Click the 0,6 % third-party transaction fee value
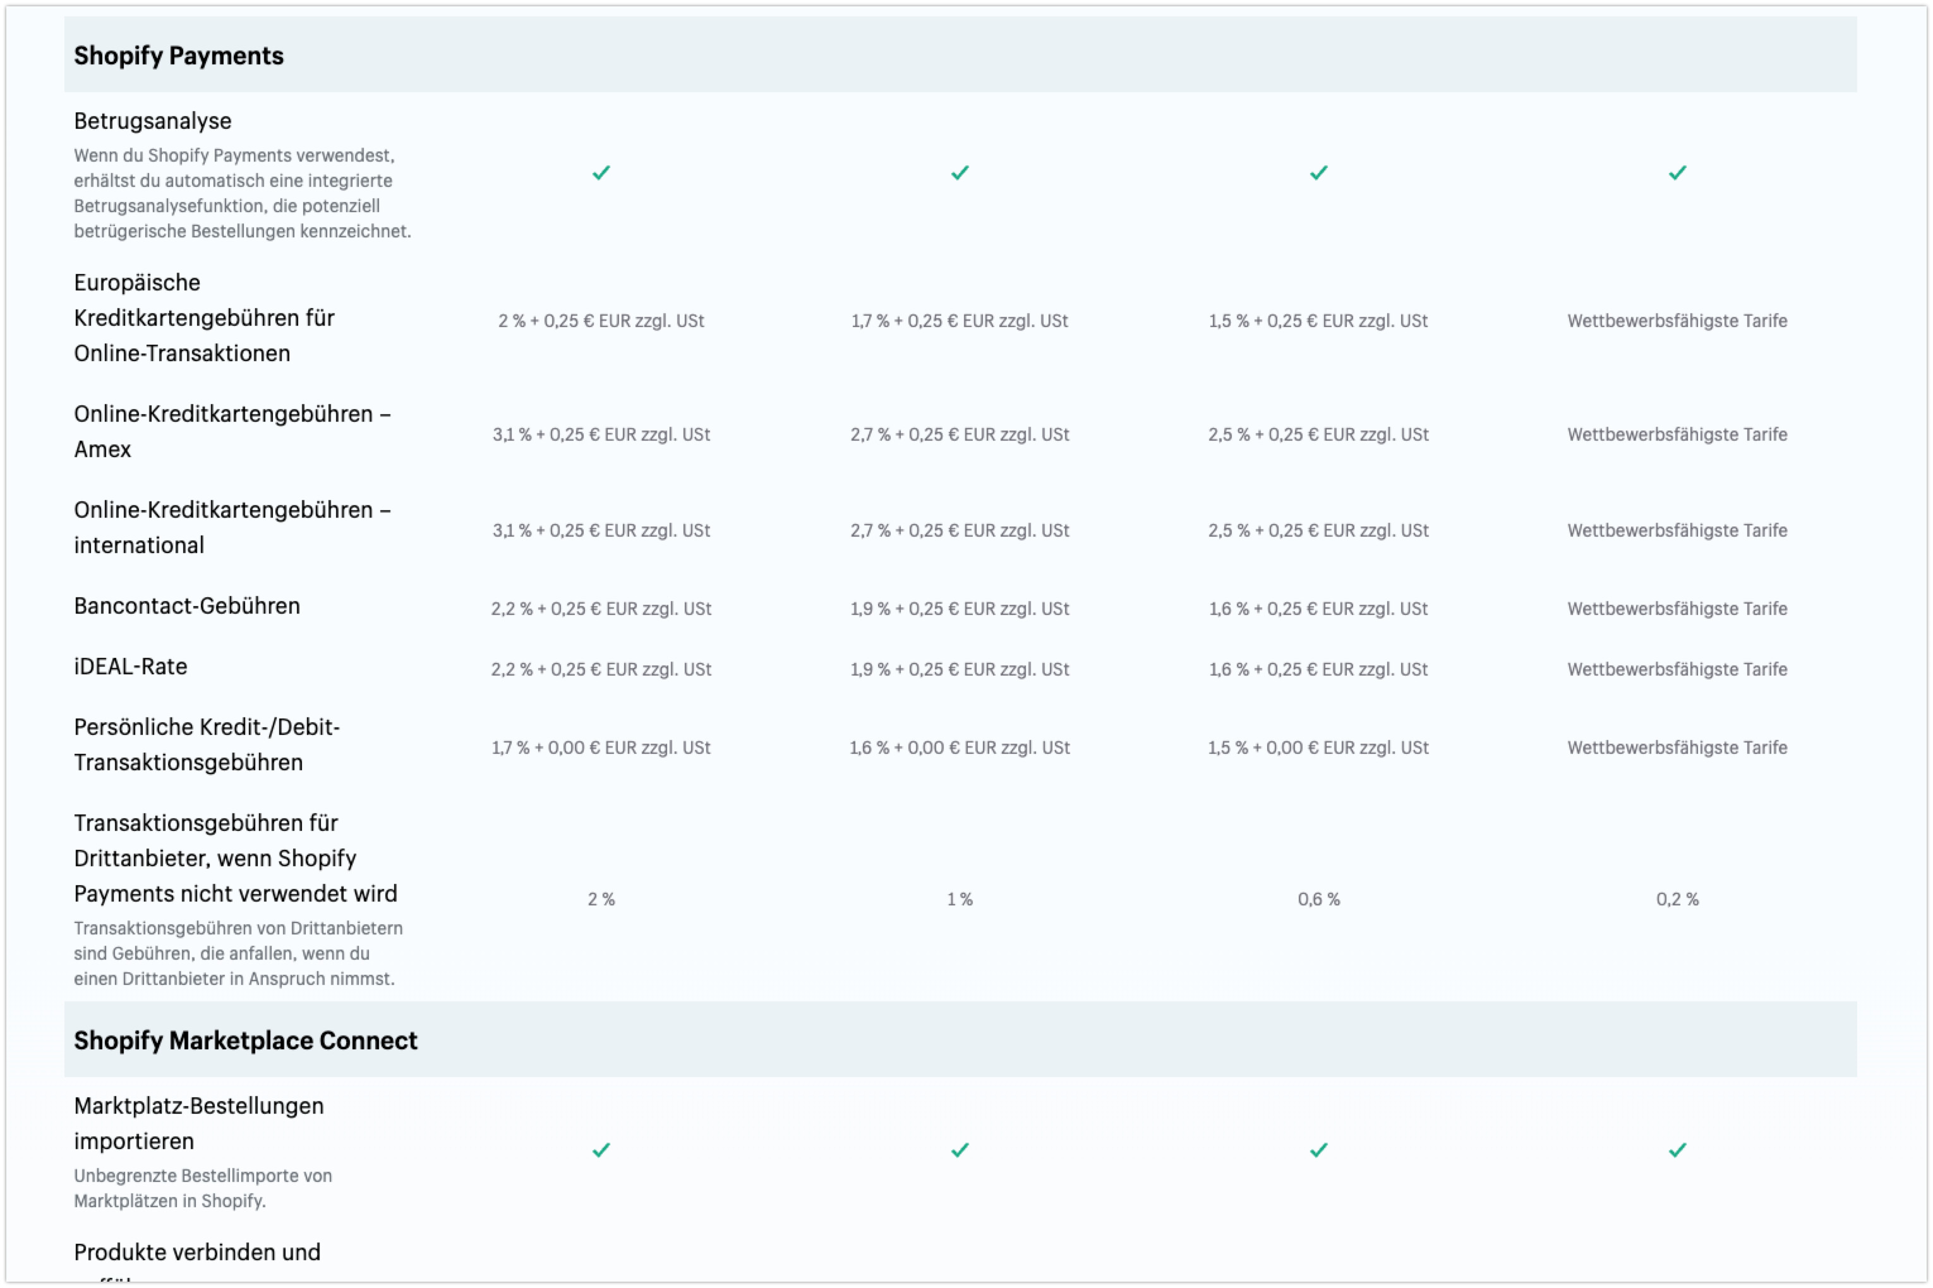This screenshot has height=1288, width=1933. [x=1318, y=898]
